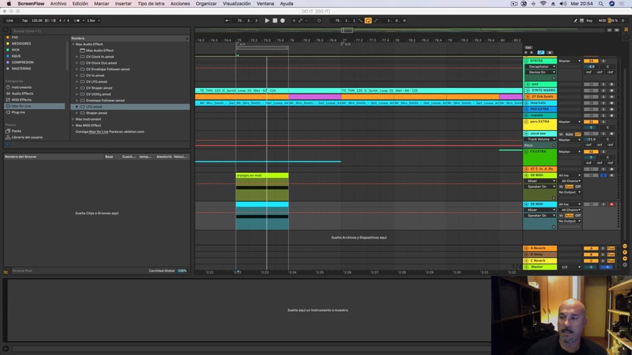The width and height of the screenshot is (632, 355).
Task: Select the KICK collection
Action: 16,50
